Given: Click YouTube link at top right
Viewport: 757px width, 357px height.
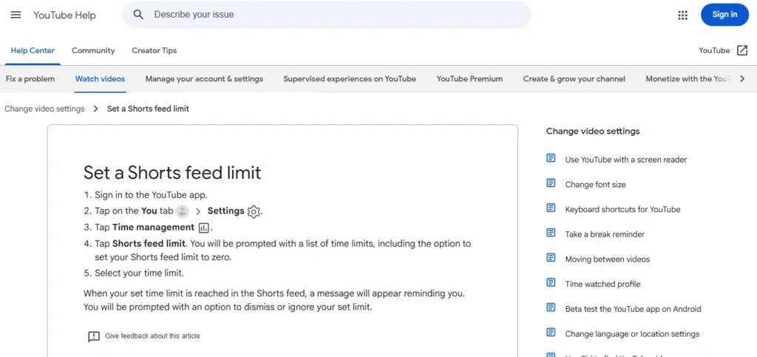Looking at the screenshot, I should click(x=714, y=50).
